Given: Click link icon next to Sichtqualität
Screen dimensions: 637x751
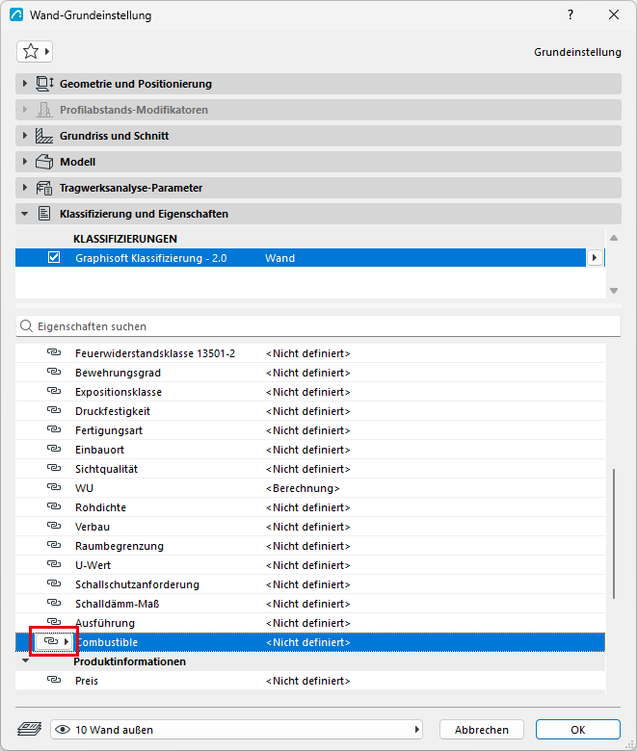Looking at the screenshot, I should click(54, 468).
